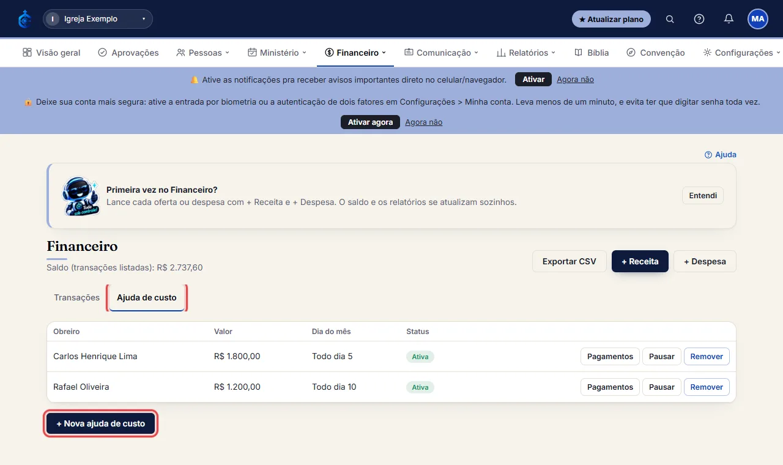Select the Ajuda de custo tab
Viewport: 783px width, 465px height.
pos(147,297)
